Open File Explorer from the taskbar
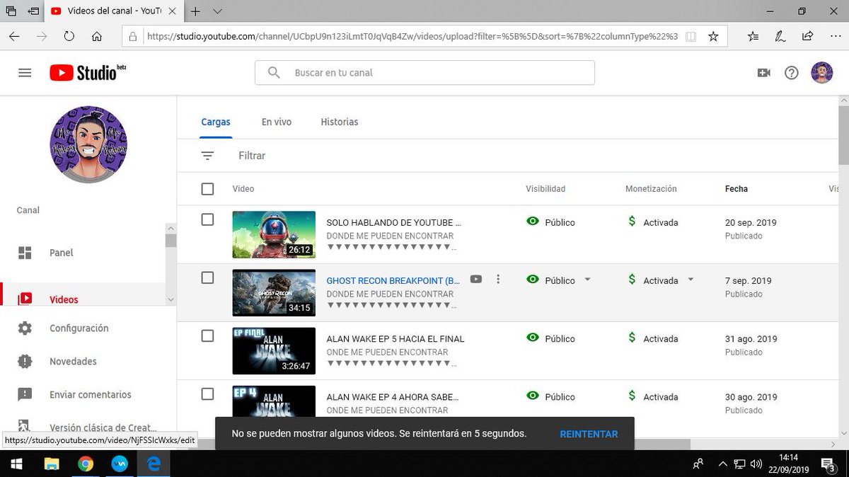The width and height of the screenshot is (849, 477). [x=52, y=464]
